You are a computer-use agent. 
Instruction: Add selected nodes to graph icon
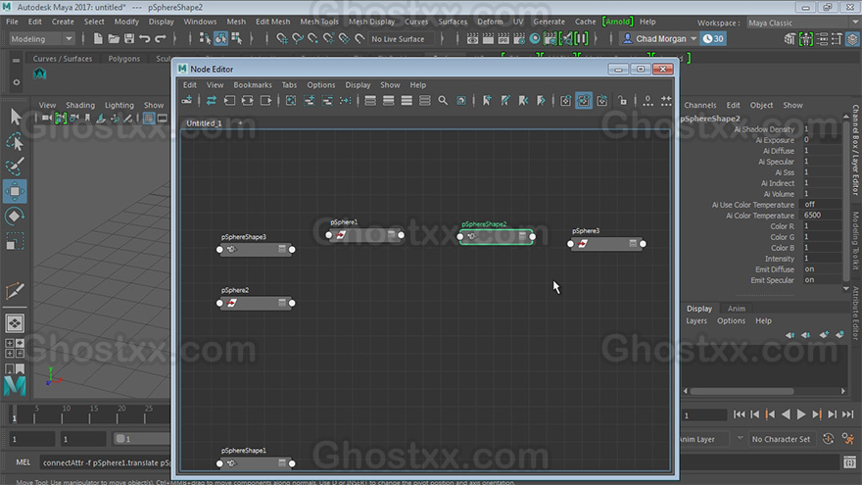point(309,100)
